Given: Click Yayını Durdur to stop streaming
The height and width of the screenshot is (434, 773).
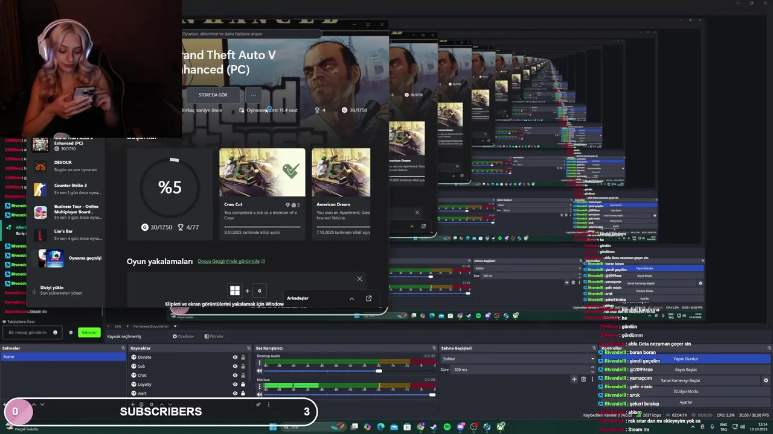Looking at the screenshot, I should 685,359.
